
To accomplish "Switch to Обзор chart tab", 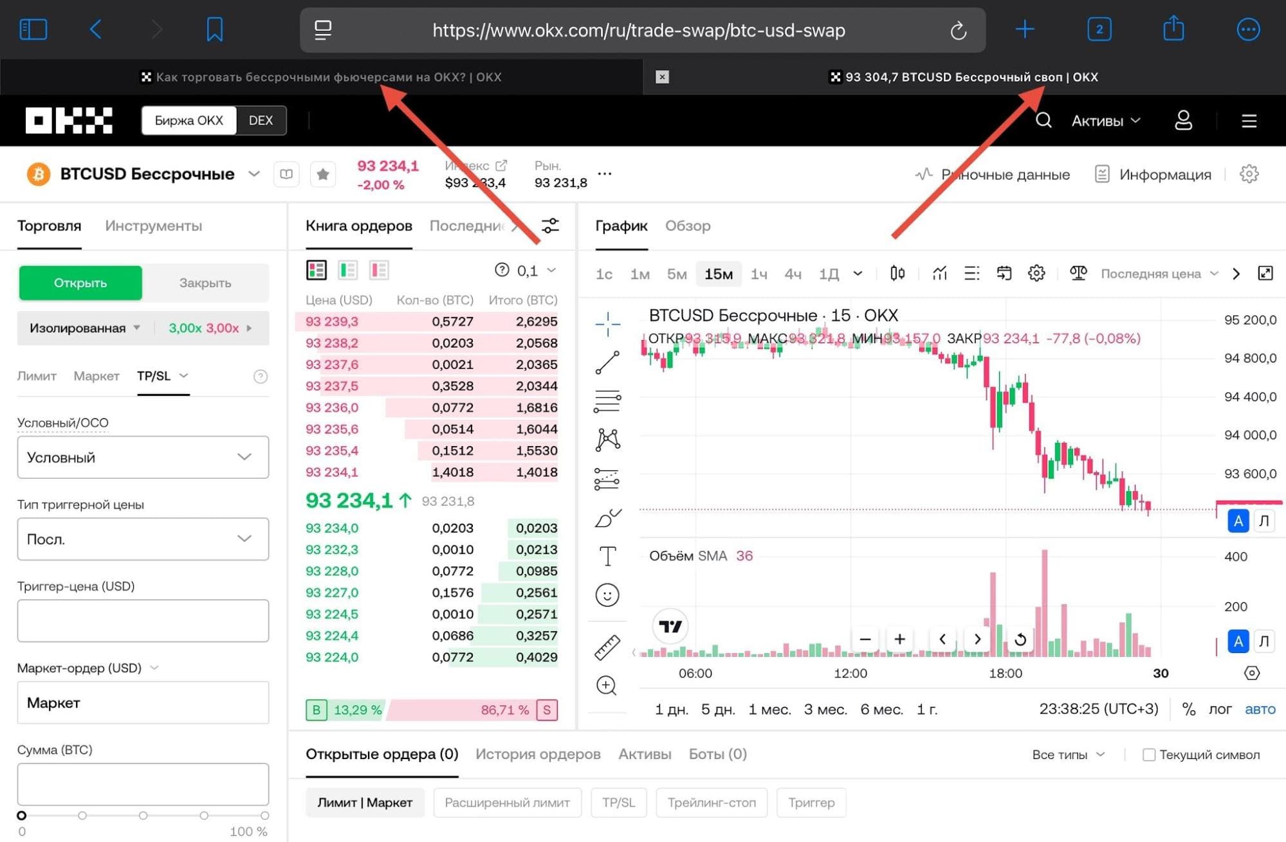I will pyautogui.click(x=688, y=226).
